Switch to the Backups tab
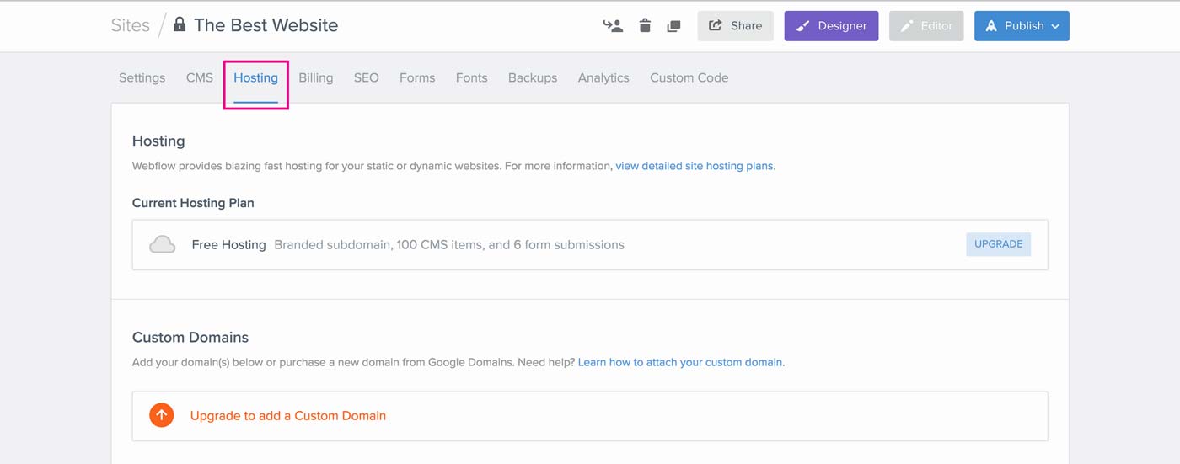The image size is (1180, 464). pyautogui.click(x=533, y=77)
